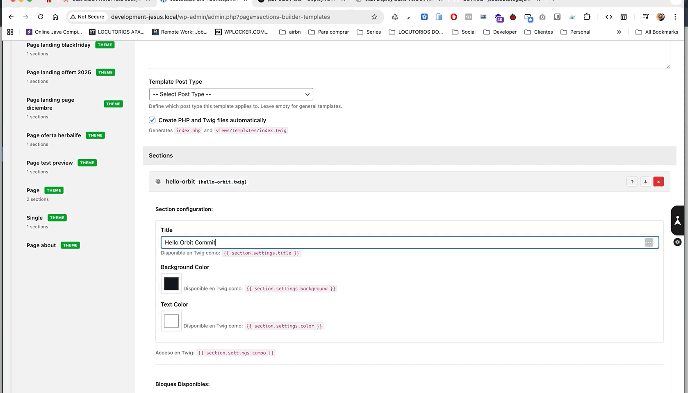Open the code brackets toolbar icon
688x393 pixels.
pos(609,17)
